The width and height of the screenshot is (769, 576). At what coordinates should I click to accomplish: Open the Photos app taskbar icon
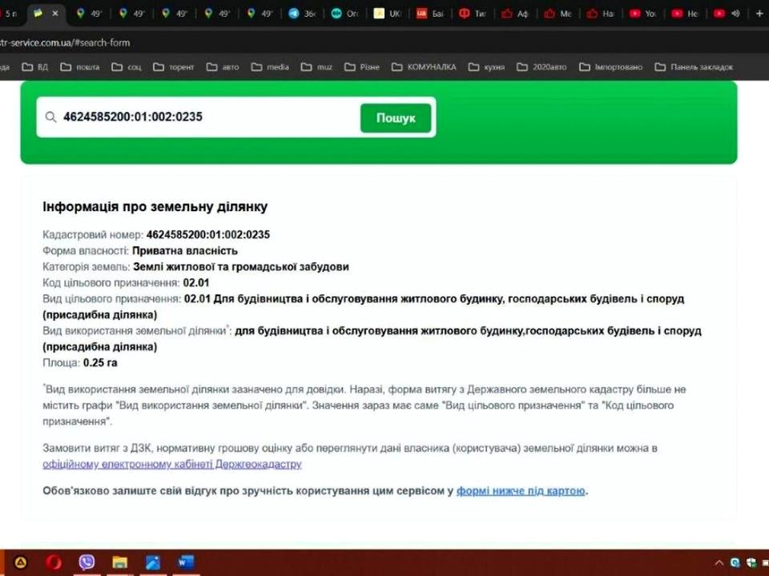pos(152,562)
